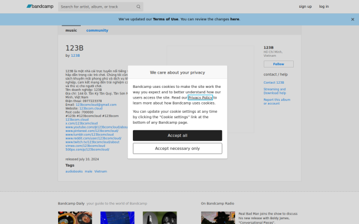Open Real Bad Man radio show description
359x224 pixels.
tap(268, 218)
